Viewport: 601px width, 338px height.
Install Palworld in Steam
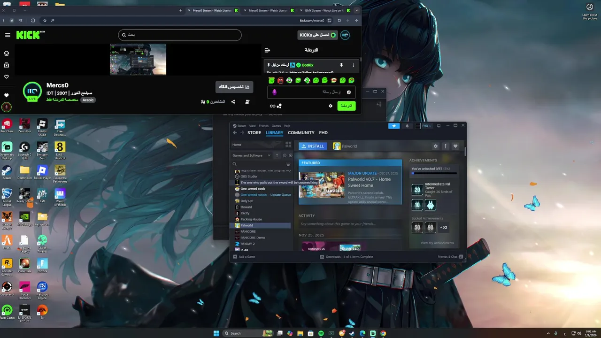(x=313, y=146)
